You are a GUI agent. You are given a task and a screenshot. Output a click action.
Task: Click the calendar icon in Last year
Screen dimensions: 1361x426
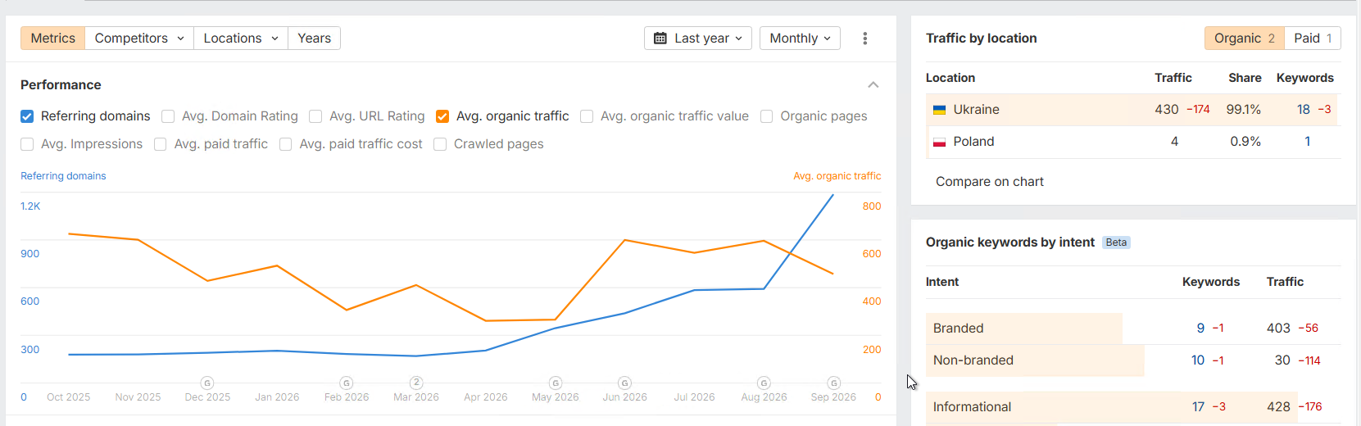coord(660,39)
